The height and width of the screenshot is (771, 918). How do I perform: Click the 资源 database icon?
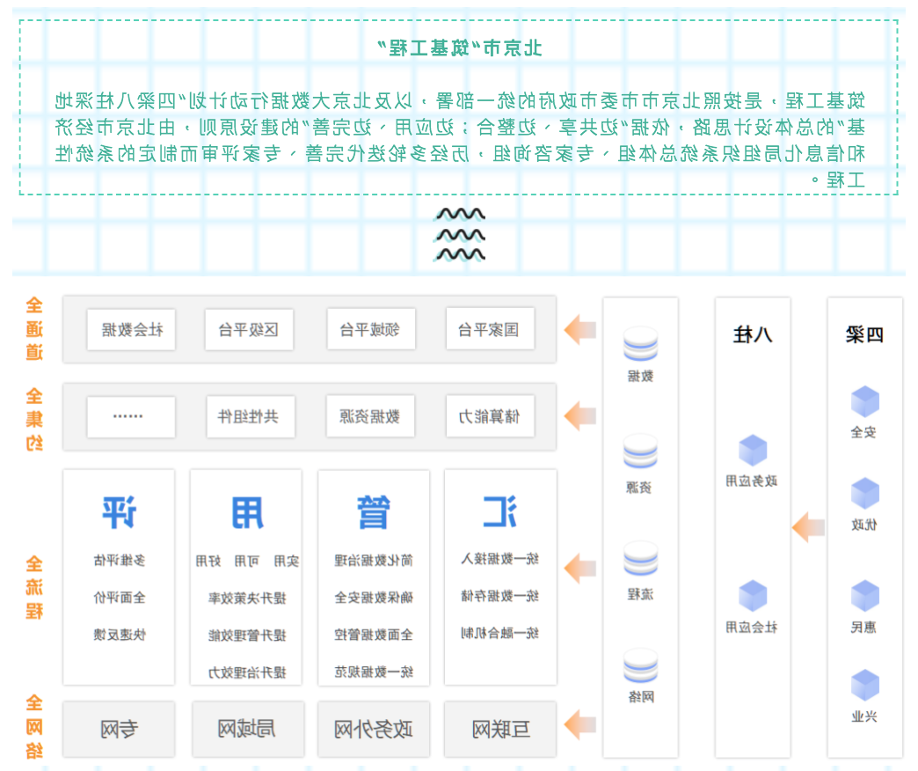coord(640,452)
